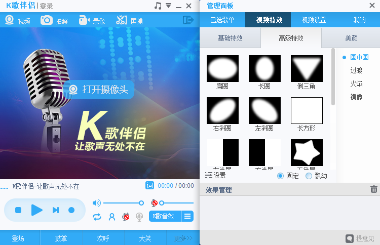Open the 美颜 tab
The image size is (380, 245).
click(x=351, y=38)
